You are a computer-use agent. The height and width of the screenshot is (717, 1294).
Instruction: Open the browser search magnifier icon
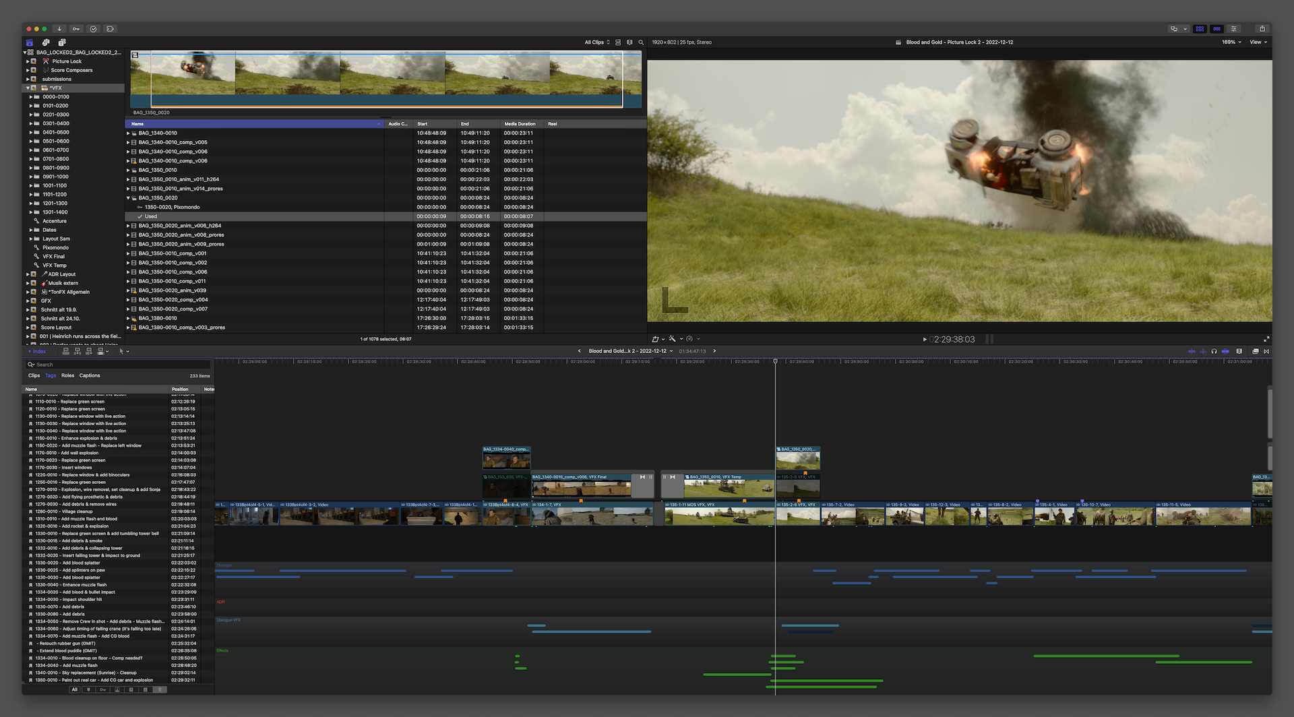click(641, 42)
